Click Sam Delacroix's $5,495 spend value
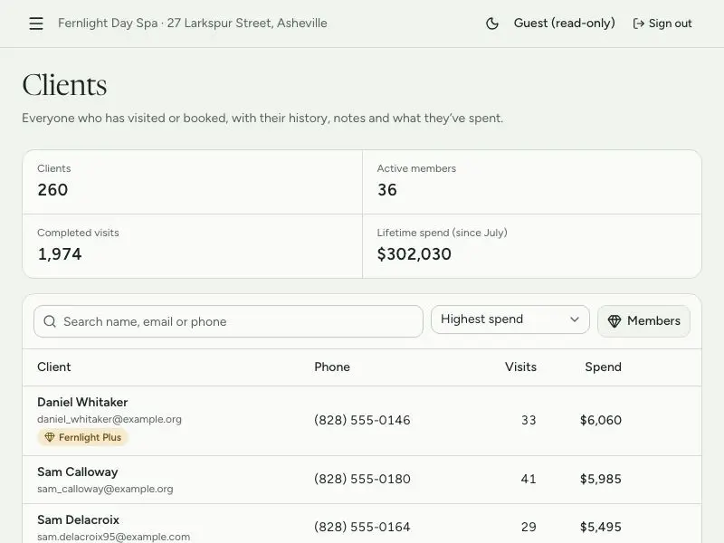Viewport: 724px width, 543px height. 601,528
